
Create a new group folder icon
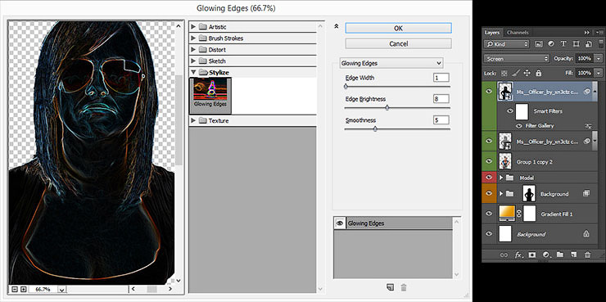coord(559,255)
